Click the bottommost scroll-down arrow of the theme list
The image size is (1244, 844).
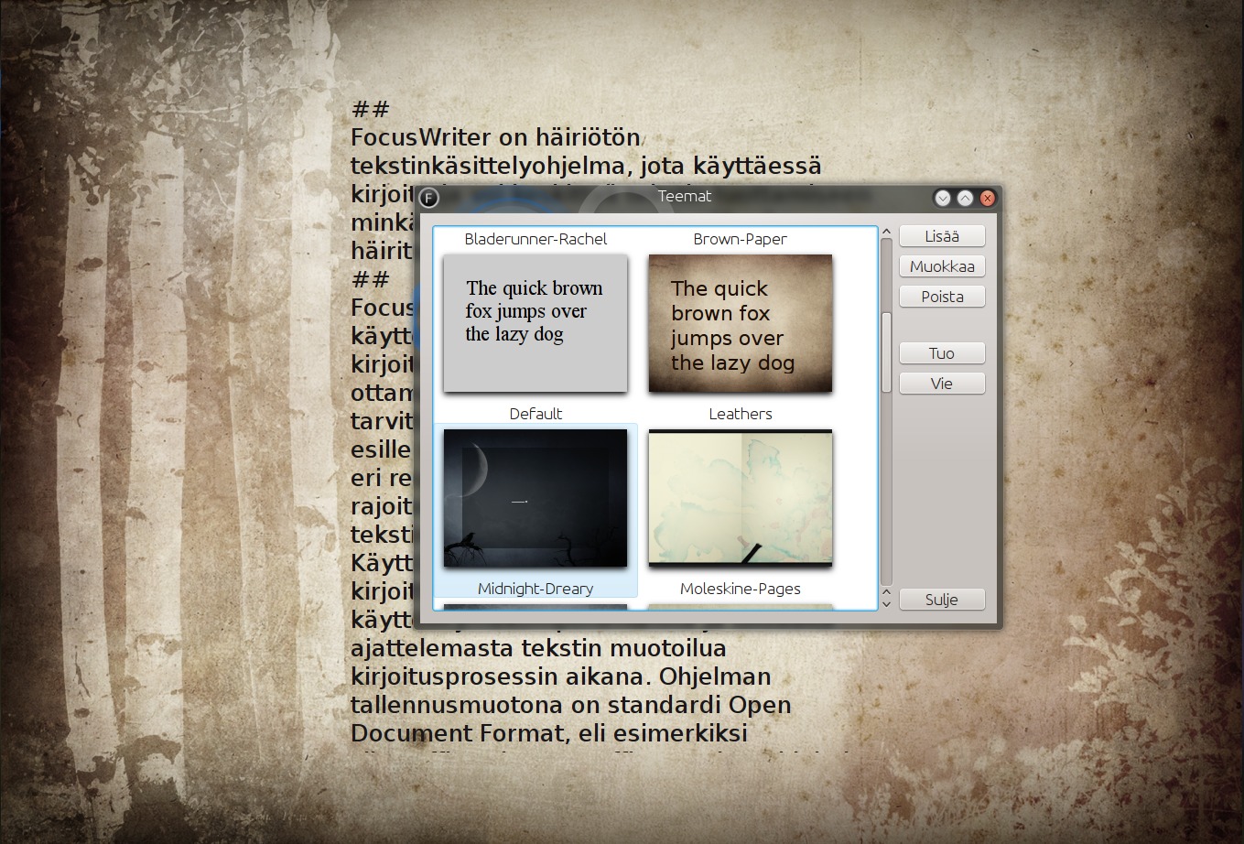click(x=886, y=604)
